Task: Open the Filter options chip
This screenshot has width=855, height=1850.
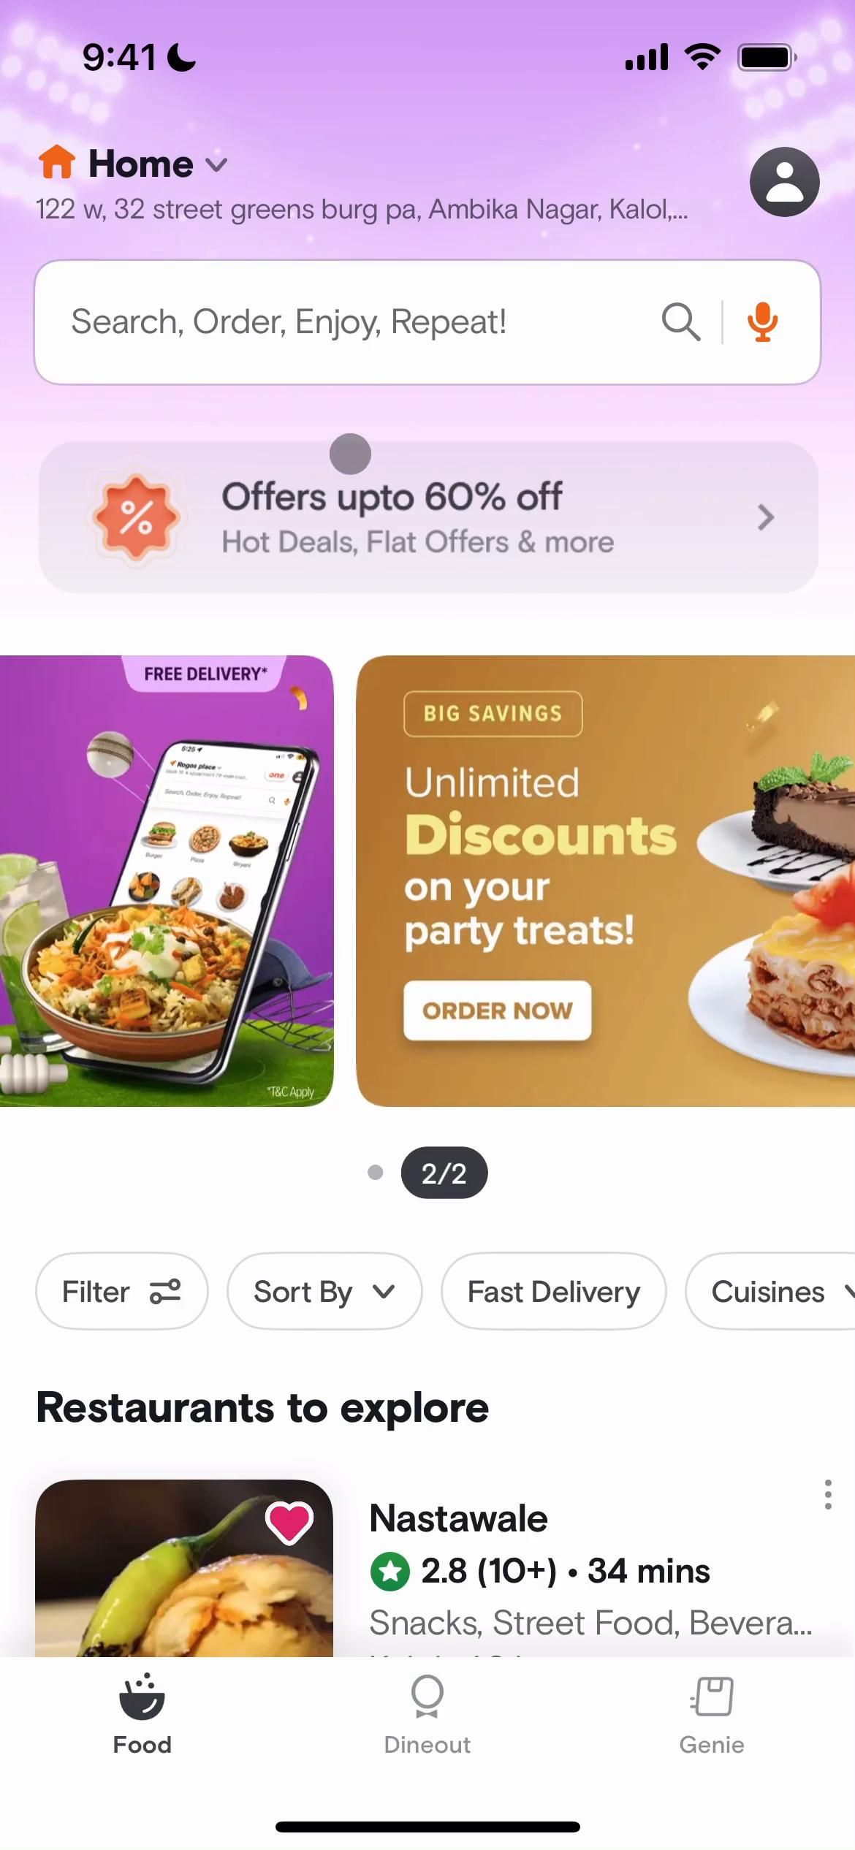Action: tap(121, 1292)
